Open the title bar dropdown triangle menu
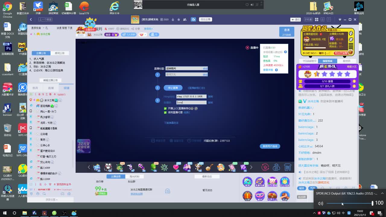Image resolution: width=386 pixels, height=217 pixels. coord(340,20)
